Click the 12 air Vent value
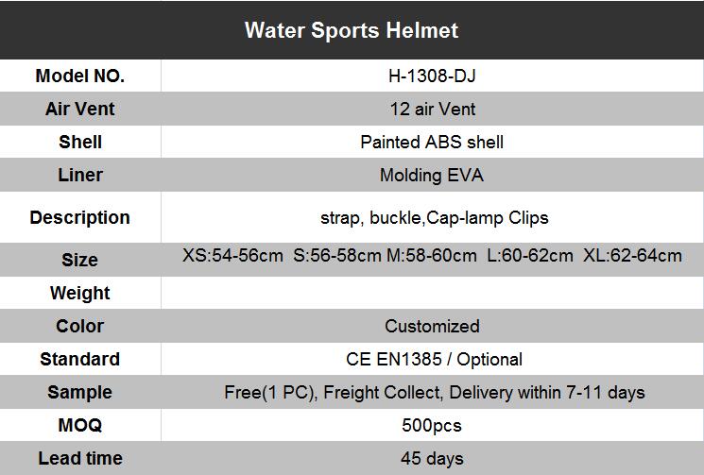 [432, 110]
